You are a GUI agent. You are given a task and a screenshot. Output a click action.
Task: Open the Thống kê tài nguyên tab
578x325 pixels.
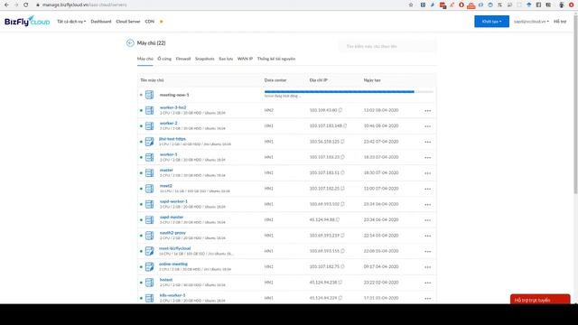tap(276, 59)
